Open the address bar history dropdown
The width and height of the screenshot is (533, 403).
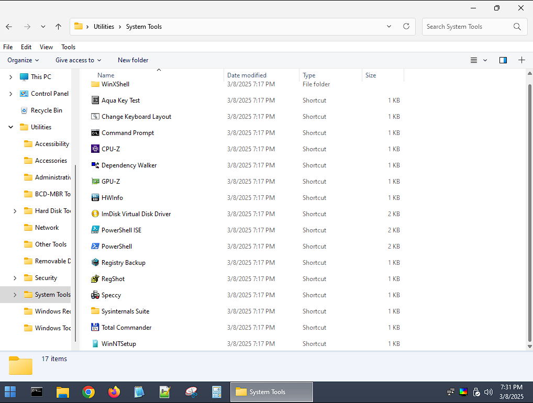(389, 27)
